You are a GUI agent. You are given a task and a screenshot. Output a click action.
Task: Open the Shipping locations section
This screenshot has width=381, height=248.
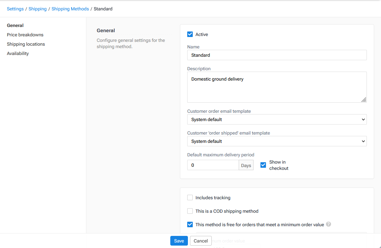click(26, 44)
